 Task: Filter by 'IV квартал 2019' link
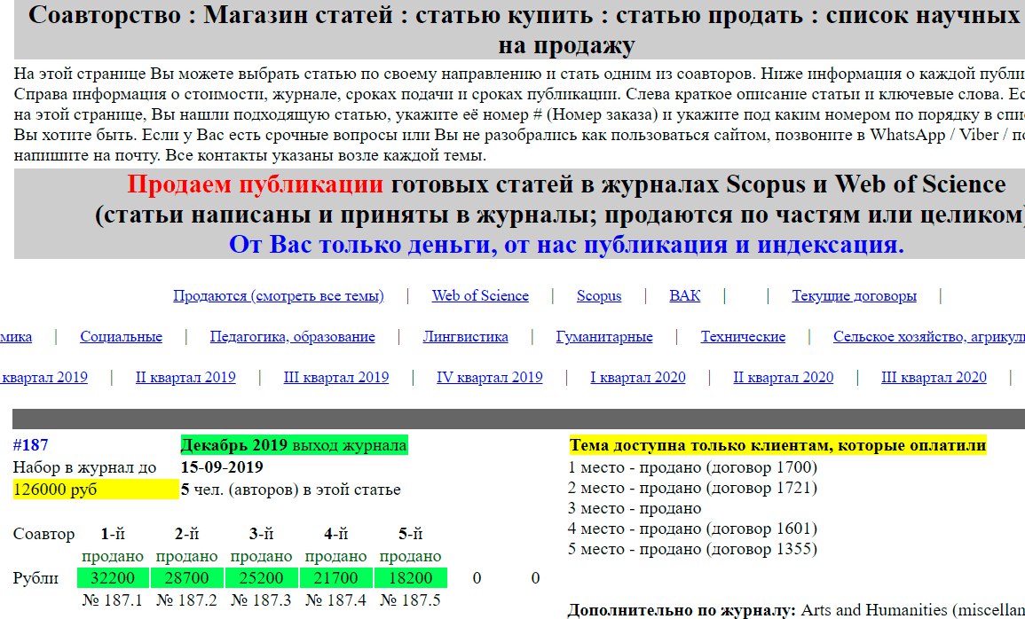pyautogui.click(x=490, y=378)
